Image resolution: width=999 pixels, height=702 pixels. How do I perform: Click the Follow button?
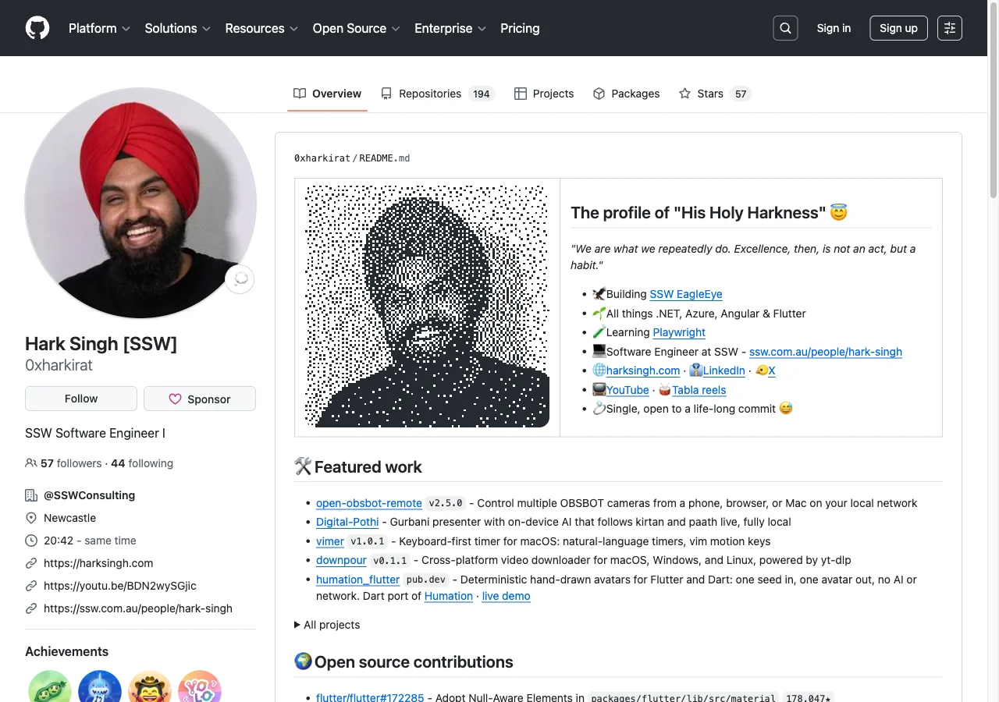pyautogui.click(x=81, y=399)
